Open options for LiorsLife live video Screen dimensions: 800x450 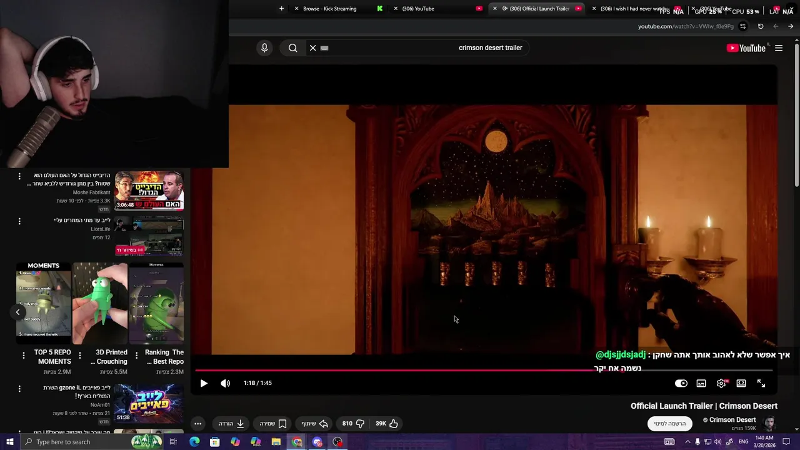click(x=19, y=221)
